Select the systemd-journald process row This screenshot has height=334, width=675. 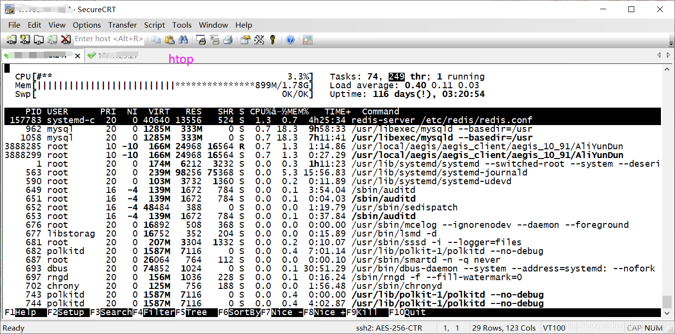(x=332, y=173)
